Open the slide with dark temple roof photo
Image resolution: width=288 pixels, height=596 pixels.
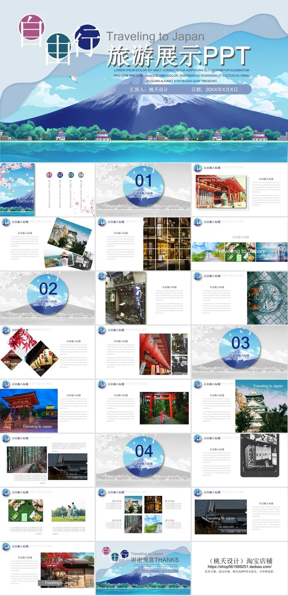click(239, 514)
